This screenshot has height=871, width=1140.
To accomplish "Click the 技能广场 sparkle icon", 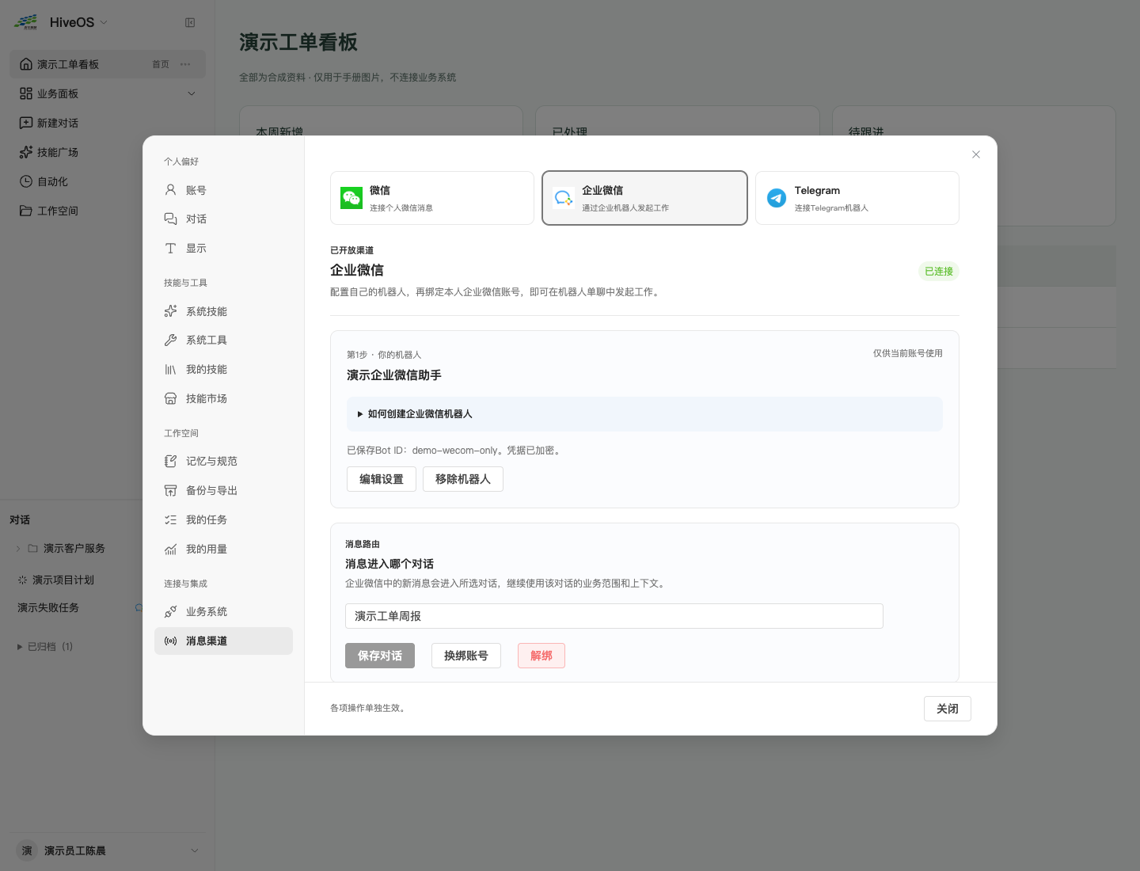I will pyautogui.click(x=26, y=152).
